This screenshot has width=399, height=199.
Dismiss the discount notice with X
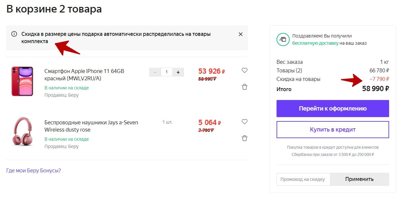point(241,34)
